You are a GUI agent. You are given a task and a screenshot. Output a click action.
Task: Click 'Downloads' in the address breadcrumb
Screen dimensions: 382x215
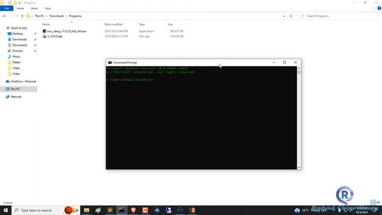click(57, 16)
